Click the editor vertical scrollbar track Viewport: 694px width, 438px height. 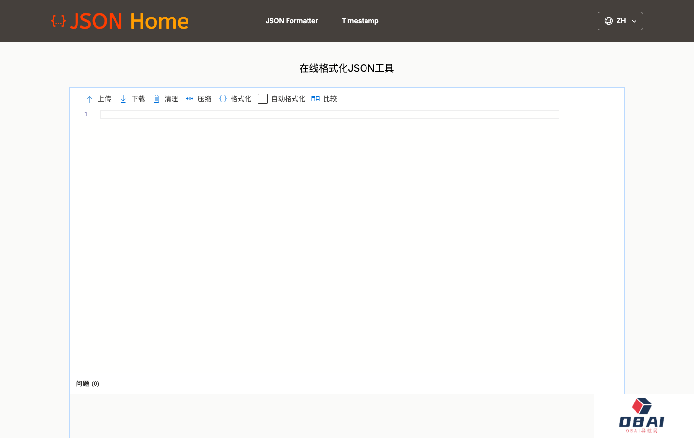pos(620,241)
